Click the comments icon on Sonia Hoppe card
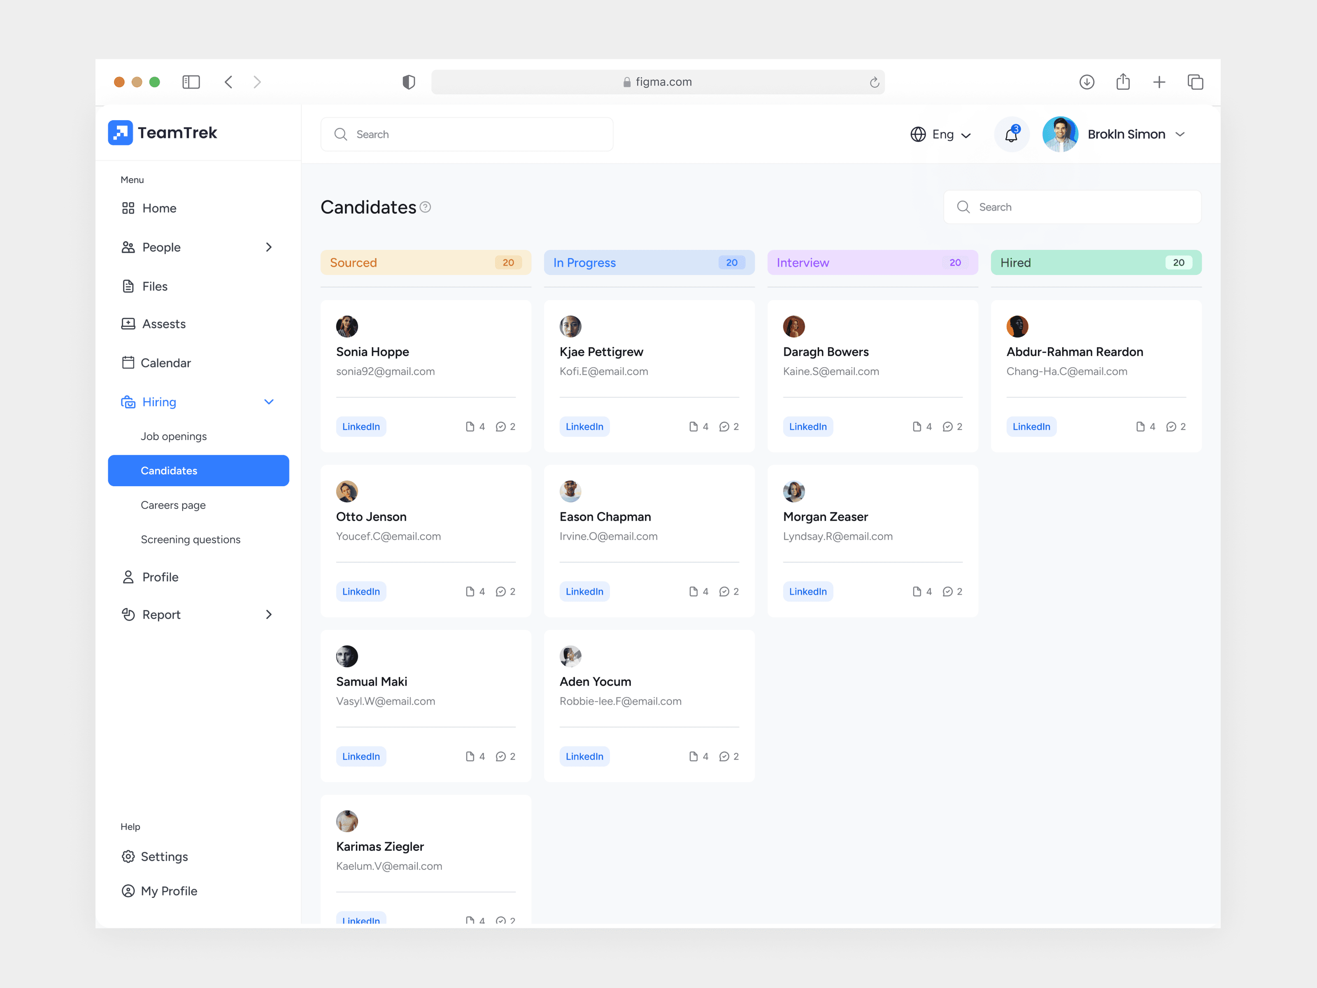1317x988 pixels. click(501, 426)
